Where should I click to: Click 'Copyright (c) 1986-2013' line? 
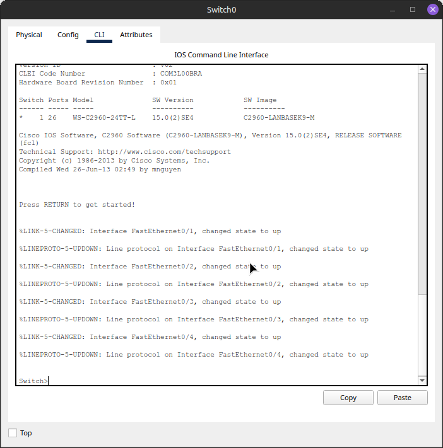(x=114, y=161)
